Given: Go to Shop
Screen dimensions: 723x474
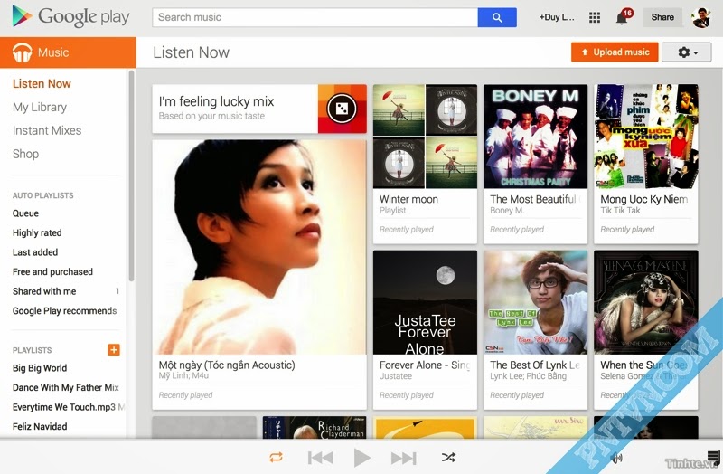Looking at the screenshot, I should pyautogui.click(x=26, y=154).
